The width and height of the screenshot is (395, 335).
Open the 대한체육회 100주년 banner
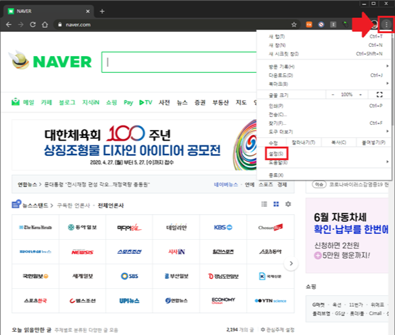click(134, 145)
